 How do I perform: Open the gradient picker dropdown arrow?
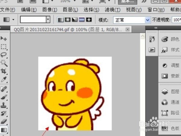pyautogui.click(x=48, y=19)
